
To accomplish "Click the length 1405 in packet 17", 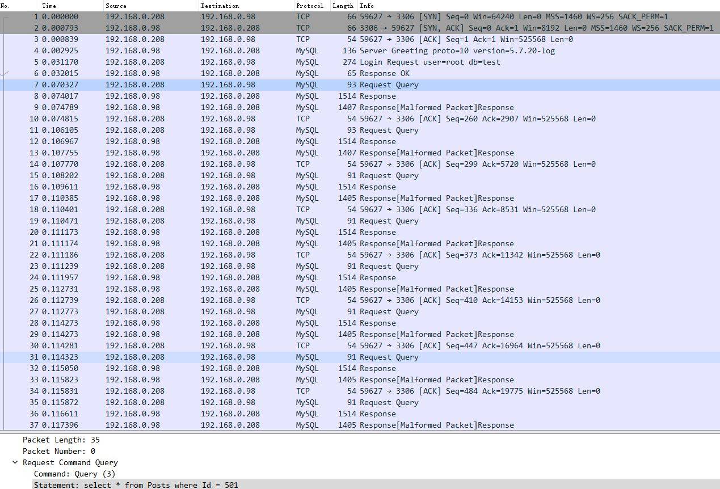I will 347,198.
